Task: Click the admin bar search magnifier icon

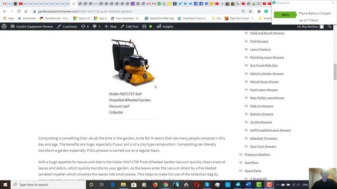Action: pos(330,27)
